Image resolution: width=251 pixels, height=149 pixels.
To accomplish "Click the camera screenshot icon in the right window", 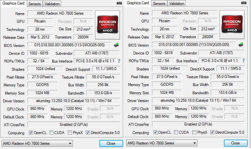I will point(244,3).
